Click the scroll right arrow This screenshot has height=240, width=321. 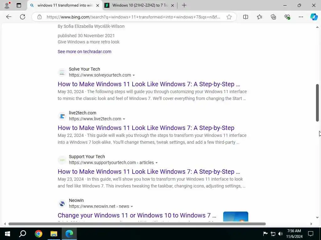point(311,224)
